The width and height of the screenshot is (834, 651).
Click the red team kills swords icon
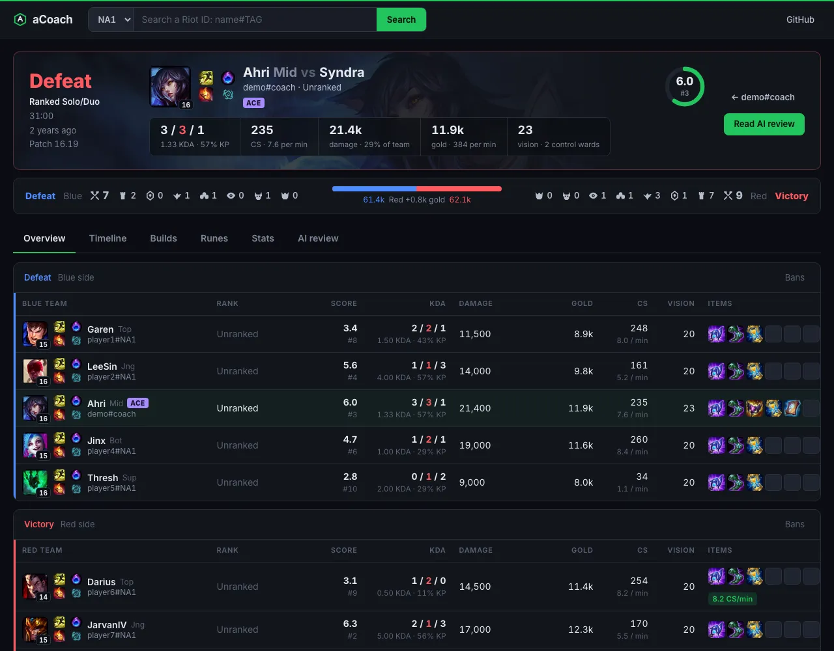(728, 196)
